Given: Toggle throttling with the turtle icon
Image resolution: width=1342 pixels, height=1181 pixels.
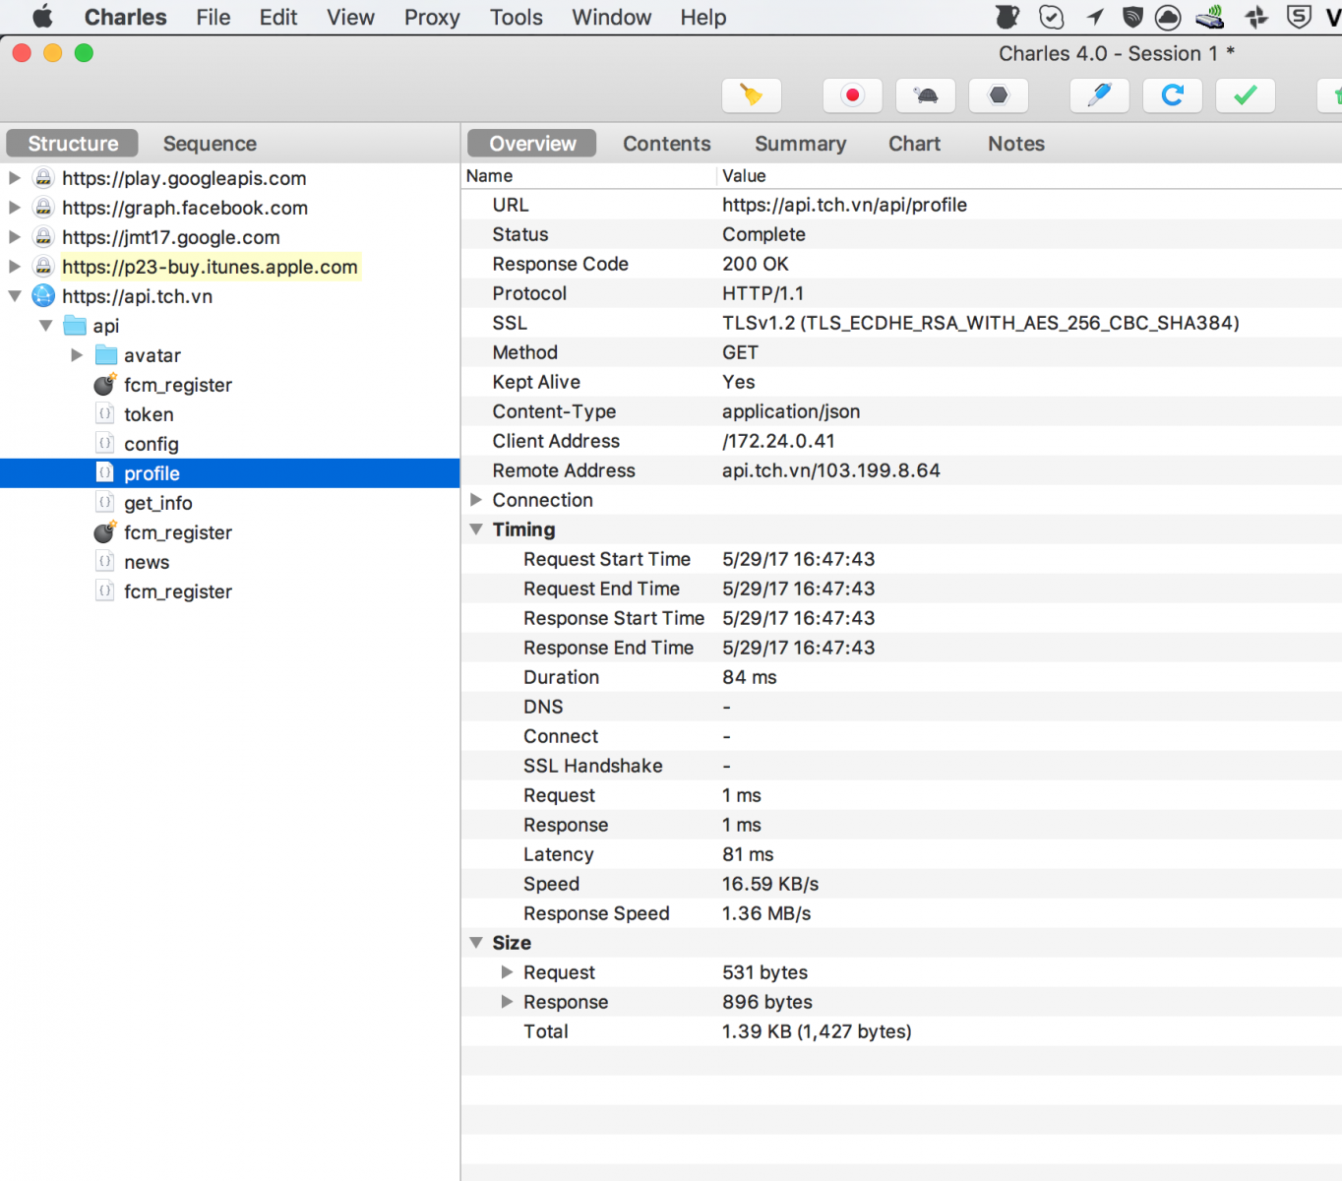Looking at the screenshot, I should pyautogui.click(x=926, y=95).
